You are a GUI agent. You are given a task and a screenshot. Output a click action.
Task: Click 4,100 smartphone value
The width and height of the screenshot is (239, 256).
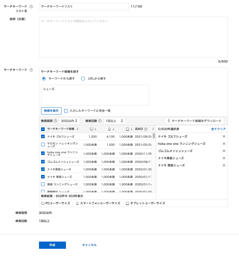tap(110, 136)
